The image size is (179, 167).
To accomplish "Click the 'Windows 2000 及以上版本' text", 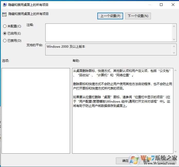I will click(x=66, y=46).
